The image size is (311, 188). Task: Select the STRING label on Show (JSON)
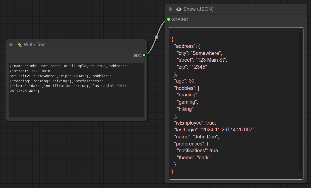(180, 19)
